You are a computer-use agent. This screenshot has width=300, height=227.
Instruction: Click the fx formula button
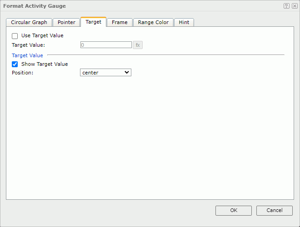(138, 45)
